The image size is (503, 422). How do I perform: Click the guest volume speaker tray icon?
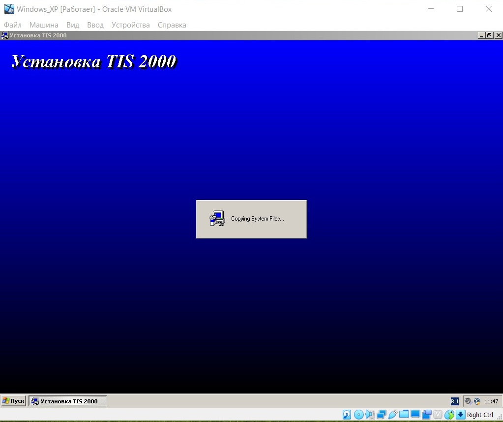click(x=468, y=401)
